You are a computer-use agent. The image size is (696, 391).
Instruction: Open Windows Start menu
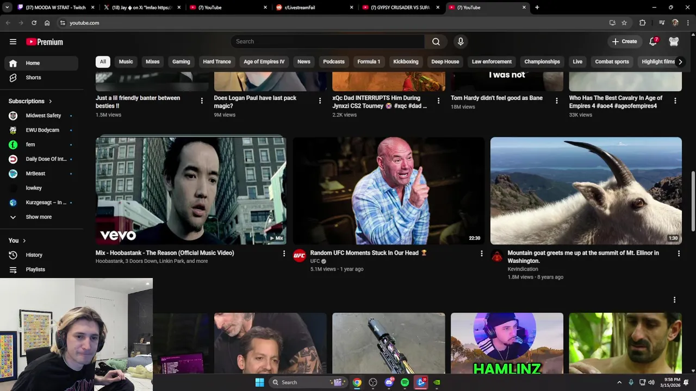tap(259, 382)
